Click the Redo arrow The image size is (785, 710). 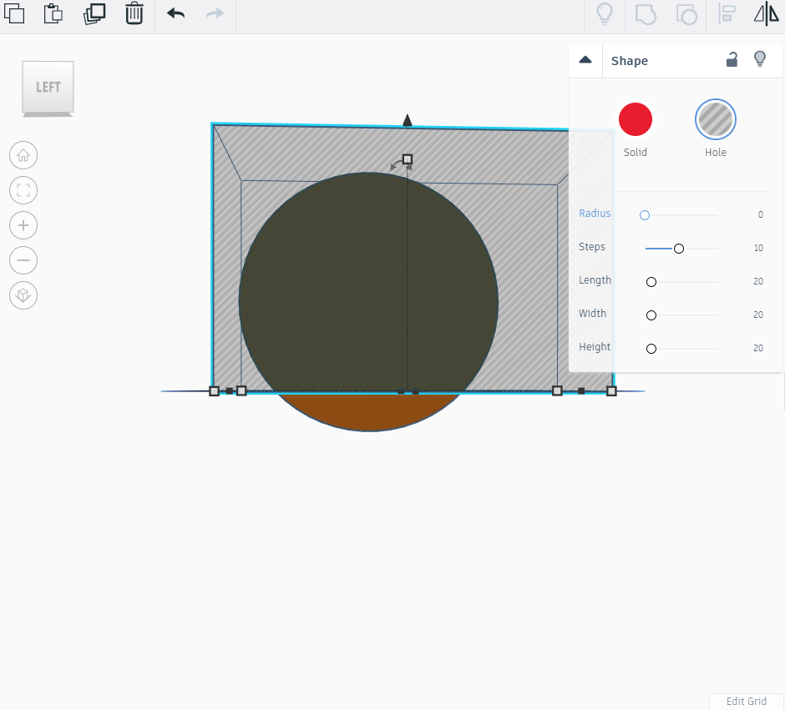click(215, 14)
